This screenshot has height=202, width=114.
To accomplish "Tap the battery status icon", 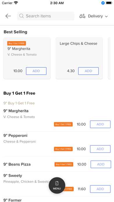I will 109,3.
